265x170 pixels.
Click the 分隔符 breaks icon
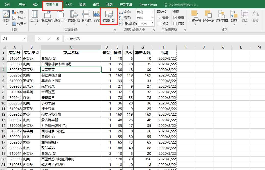pyautogui.click(x=86, y=14)
